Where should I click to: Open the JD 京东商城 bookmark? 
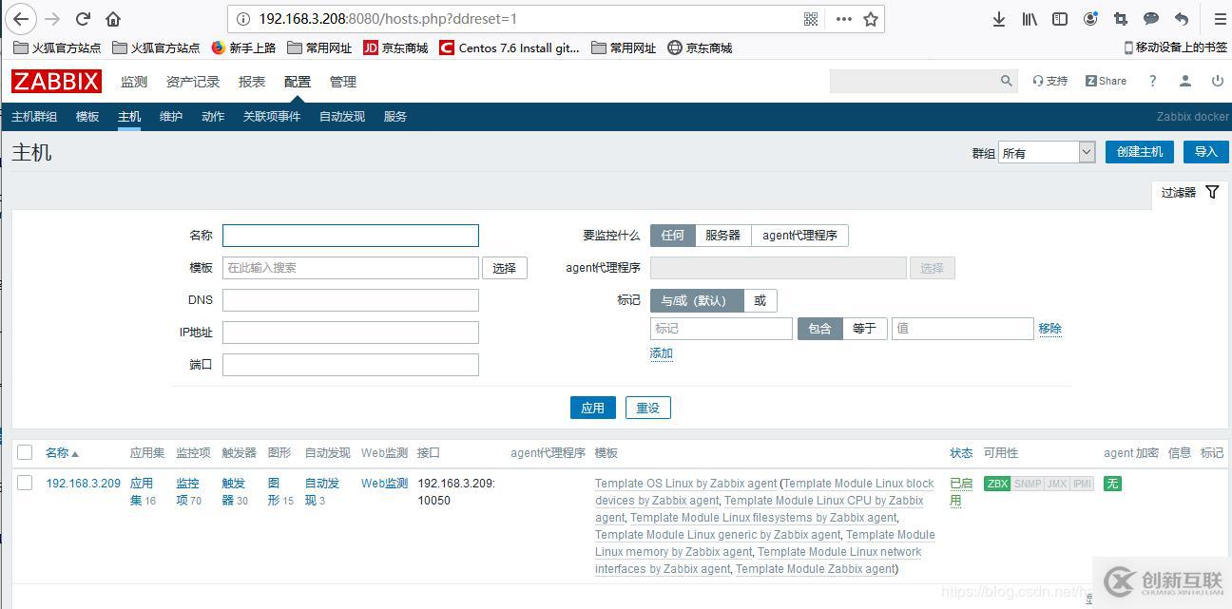(396, 48)
